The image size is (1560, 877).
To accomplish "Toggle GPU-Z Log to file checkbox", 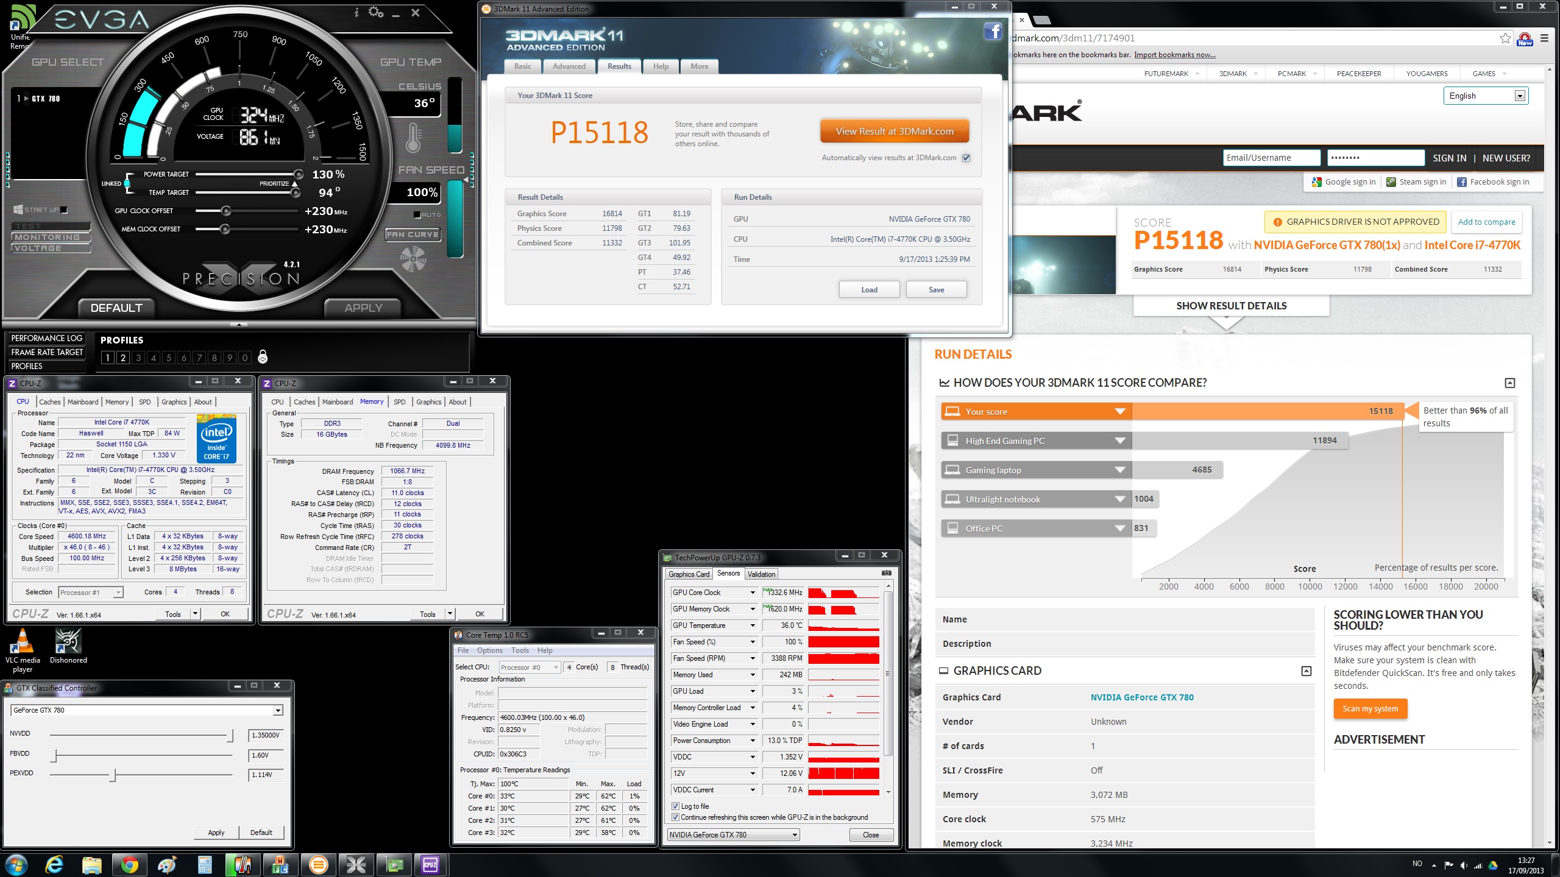I will point(675,806).
